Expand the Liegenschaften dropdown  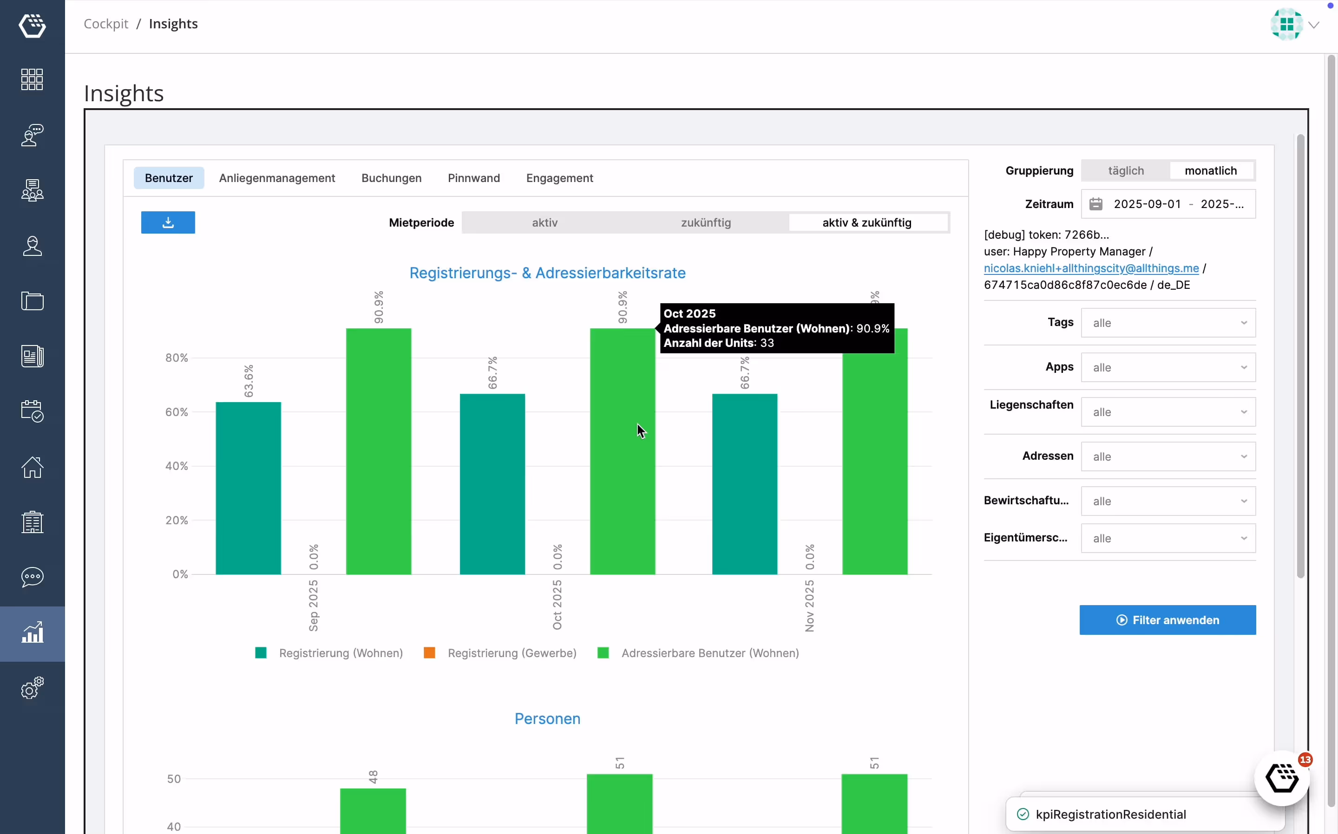click(x=1167, y=412)
